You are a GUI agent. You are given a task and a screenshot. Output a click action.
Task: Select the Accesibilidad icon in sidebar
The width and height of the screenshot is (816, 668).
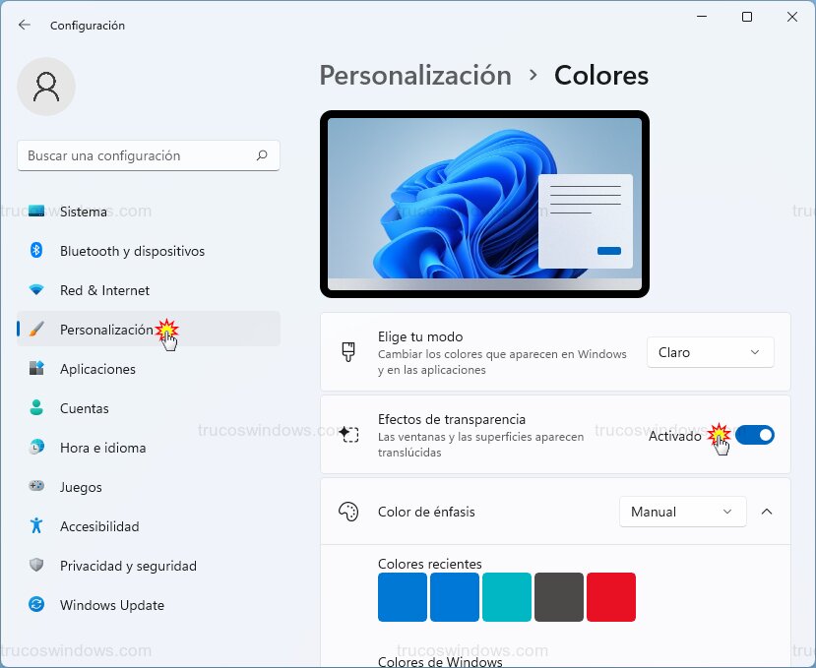tap(32, 526)
